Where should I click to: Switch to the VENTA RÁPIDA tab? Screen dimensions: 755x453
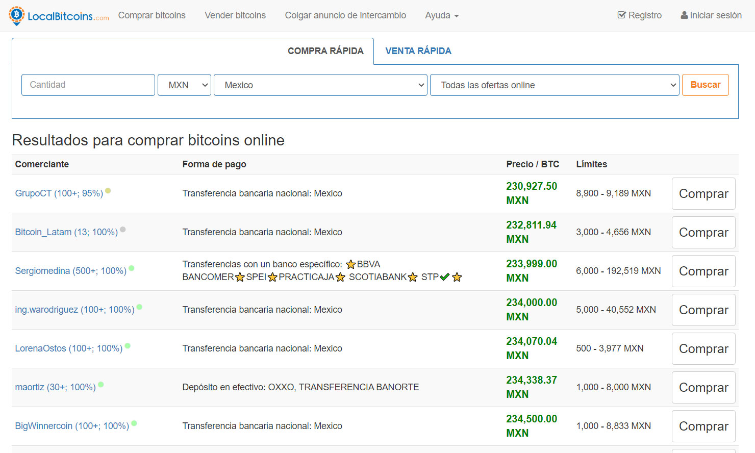(x=418, y=51)
